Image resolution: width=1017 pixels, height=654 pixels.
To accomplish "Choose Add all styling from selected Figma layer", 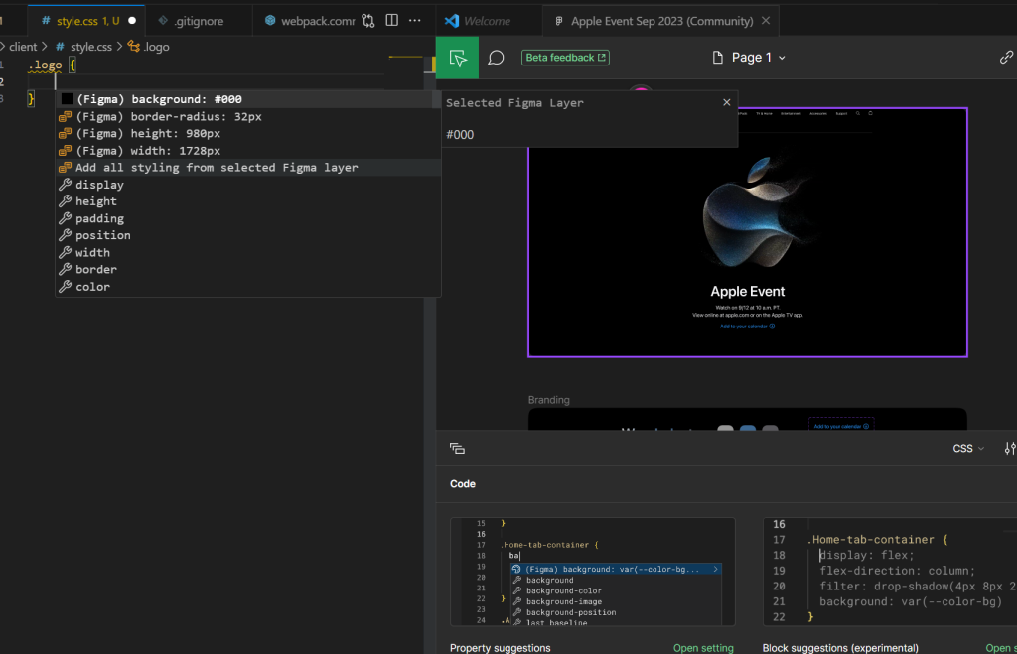I will (x=217, y=168).
